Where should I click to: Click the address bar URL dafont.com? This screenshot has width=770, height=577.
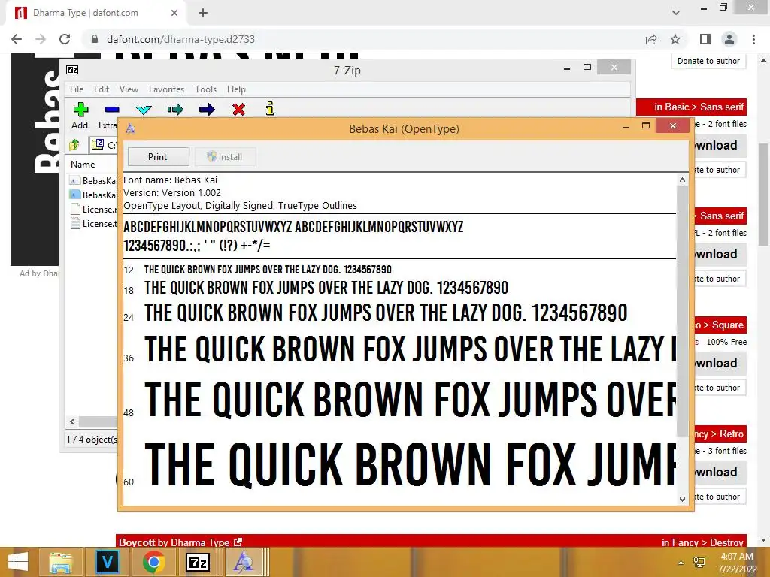(x=180, y=39)
